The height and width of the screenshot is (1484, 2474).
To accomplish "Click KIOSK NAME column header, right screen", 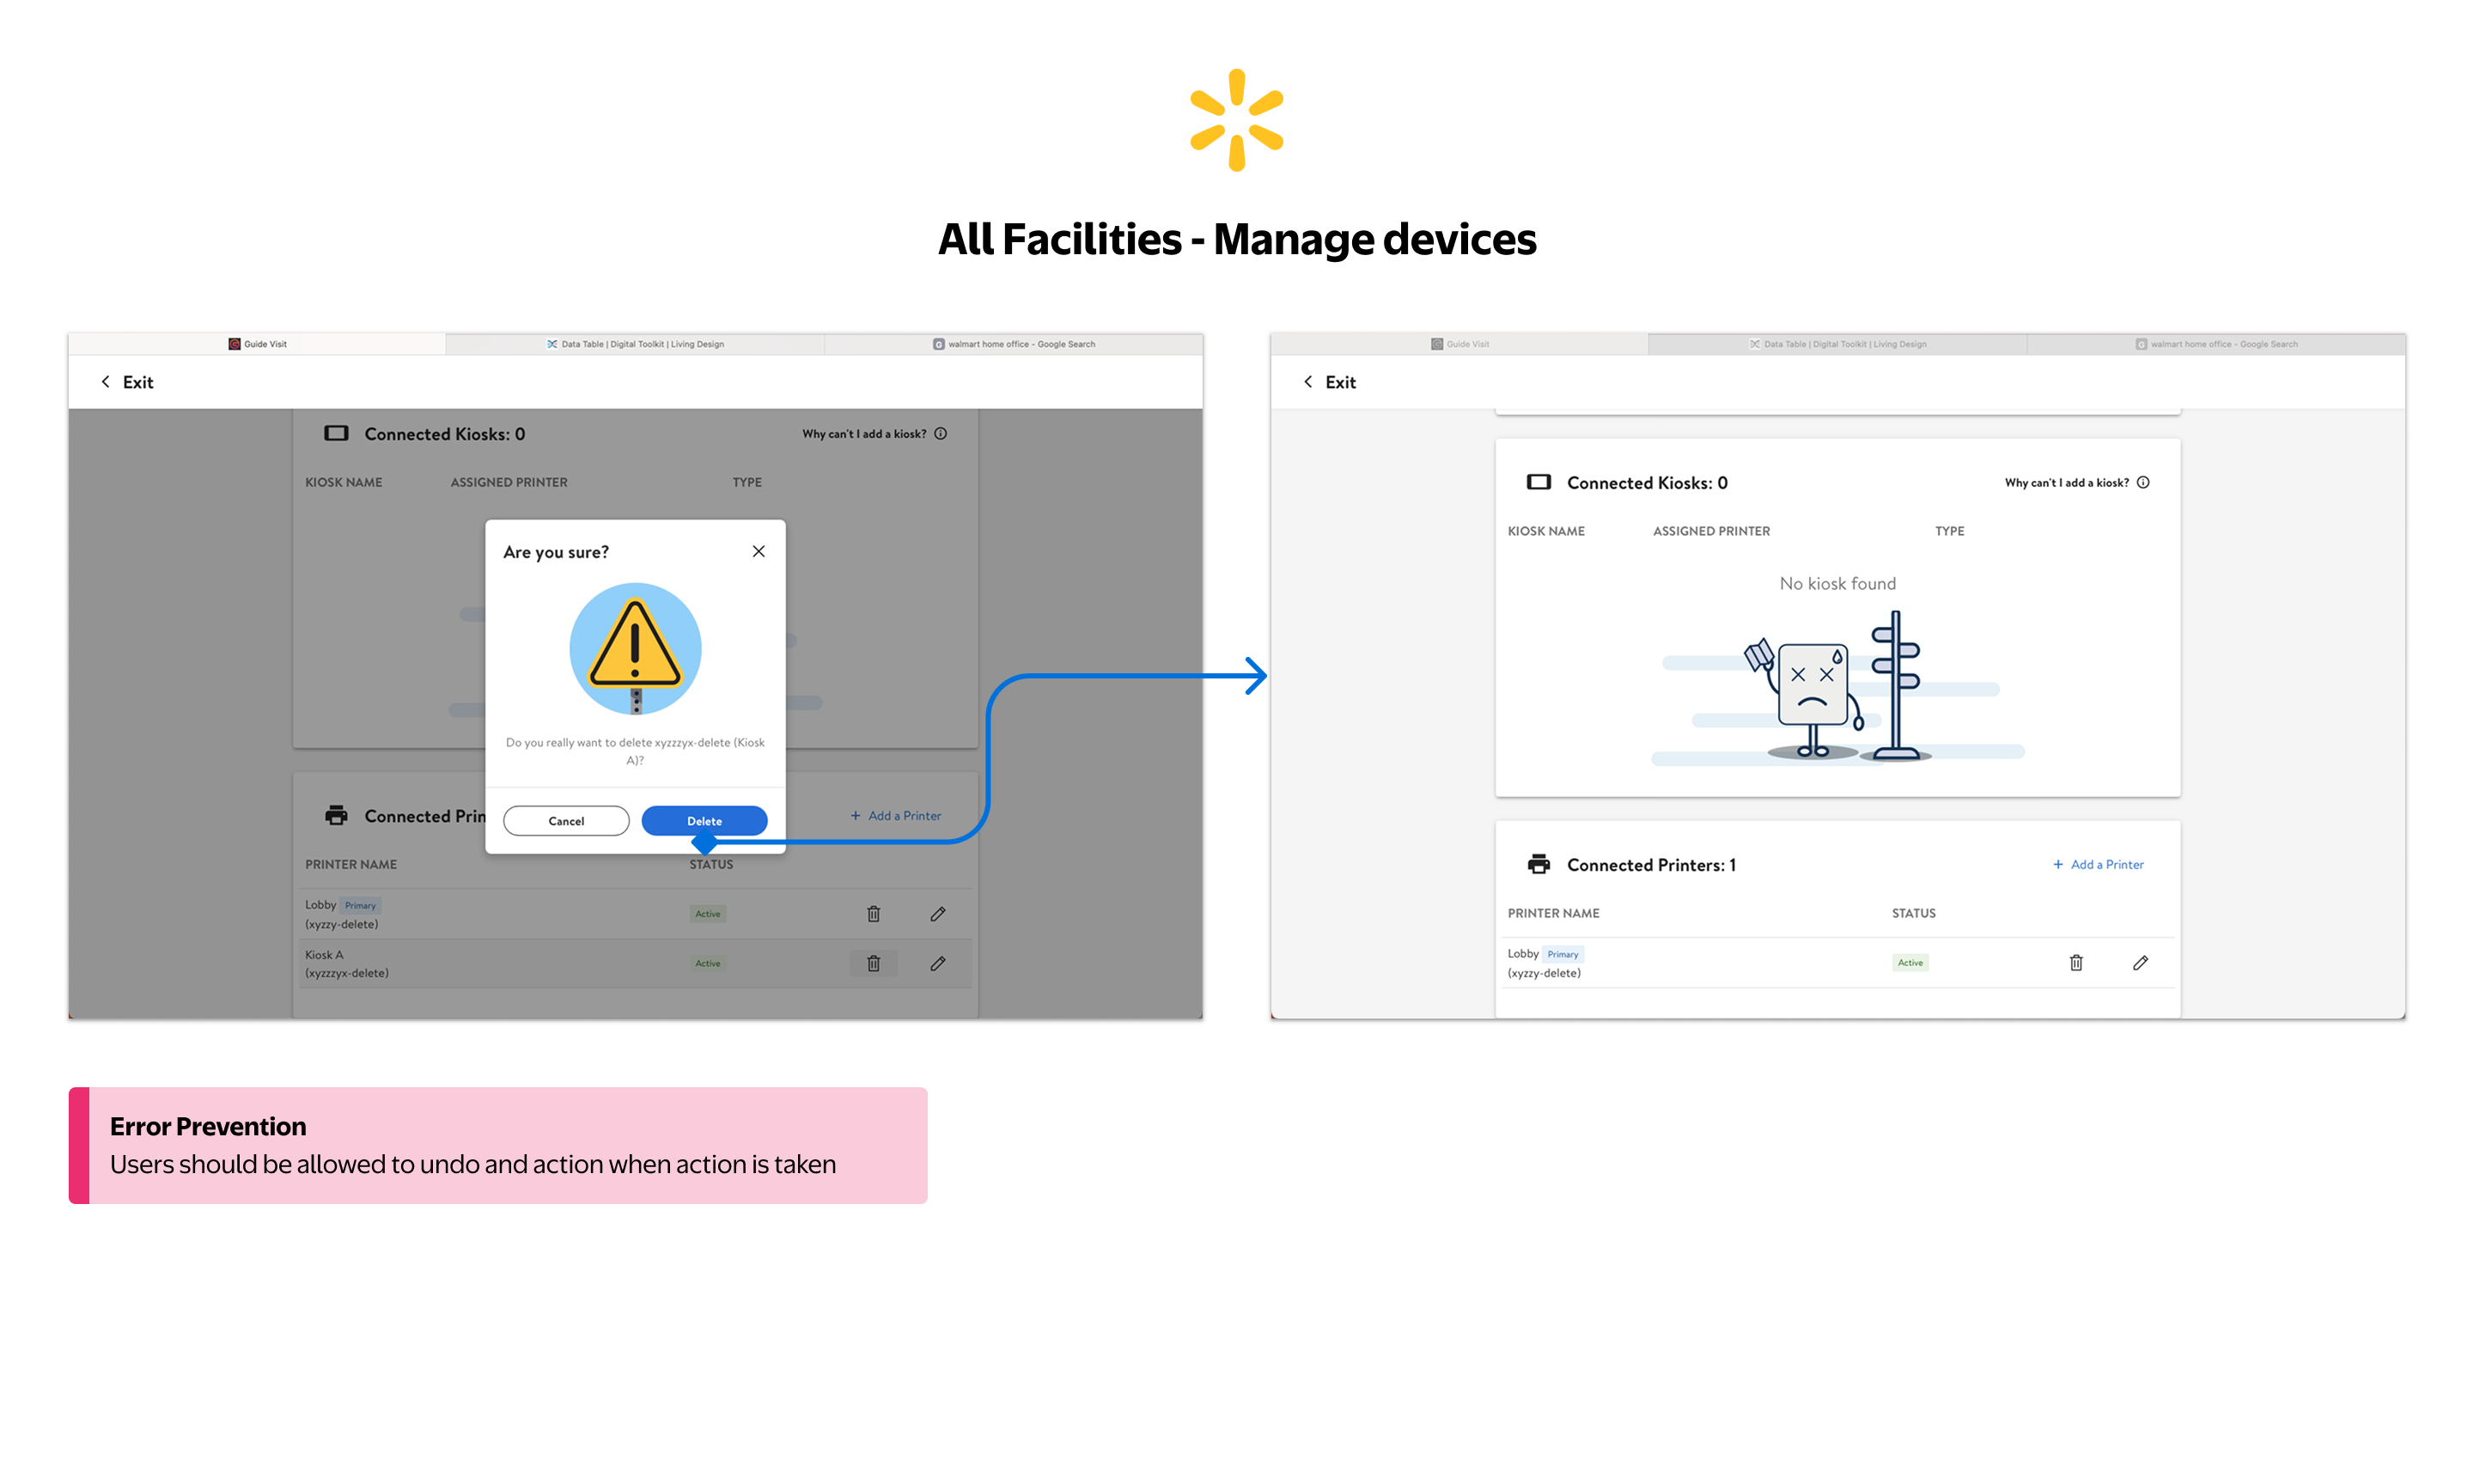I will pyautogui.click(x=1546, y=532).
